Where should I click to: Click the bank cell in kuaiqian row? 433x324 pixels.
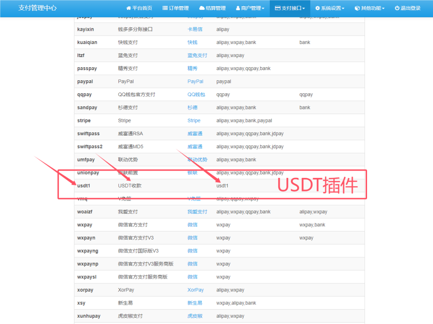[x=304, y=42]
